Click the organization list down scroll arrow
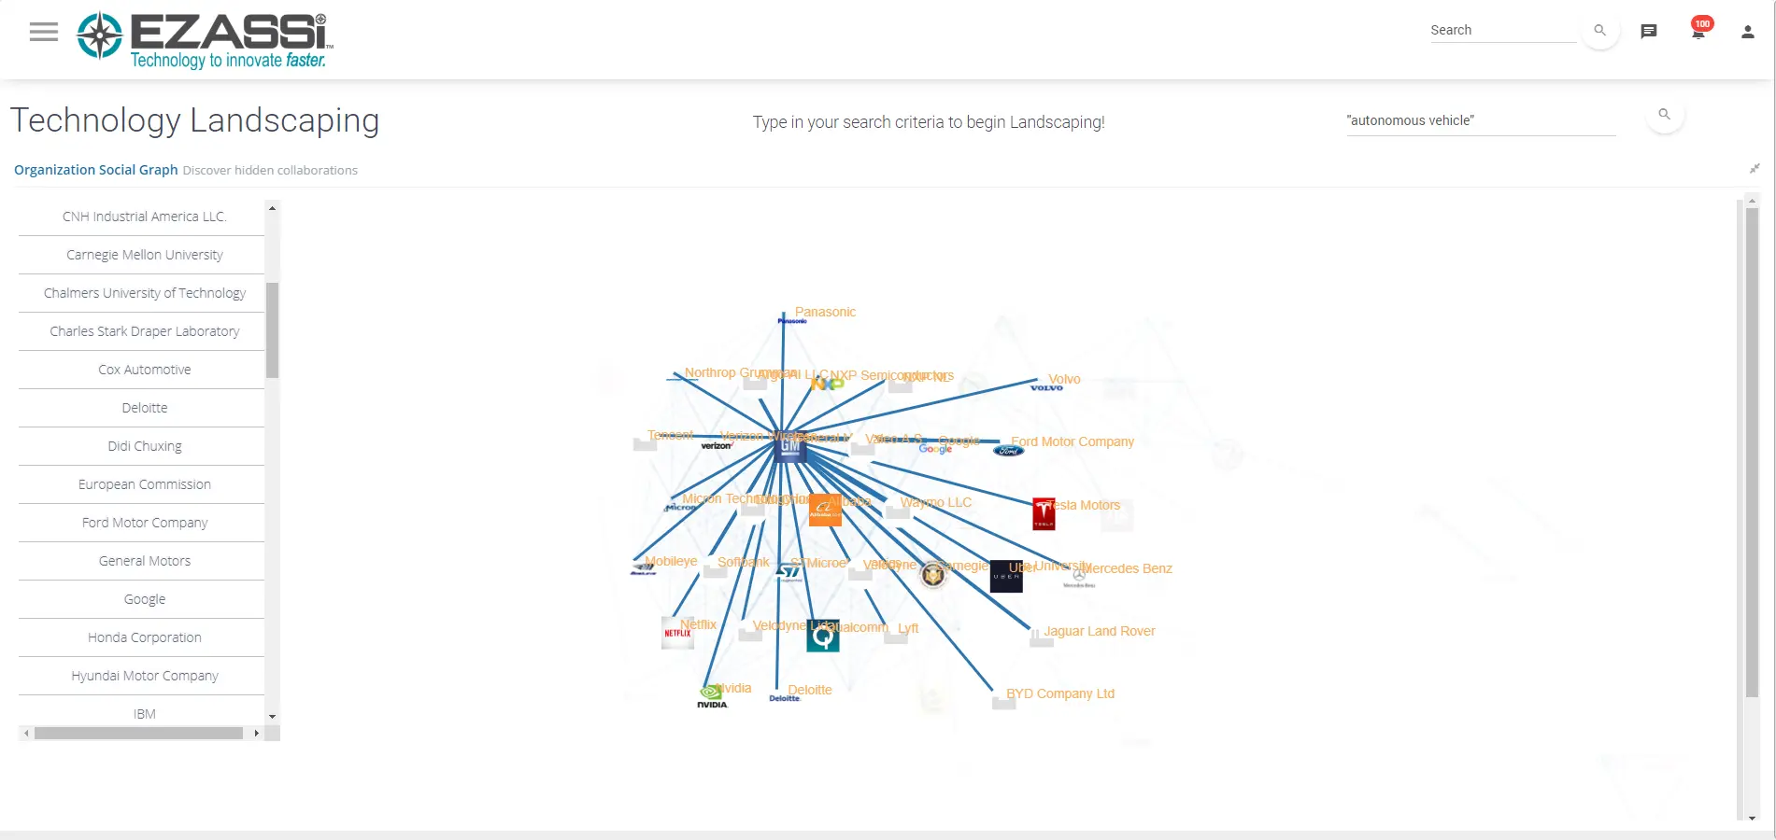This screenshot has width=1776, height=840. tap(272, 717)
